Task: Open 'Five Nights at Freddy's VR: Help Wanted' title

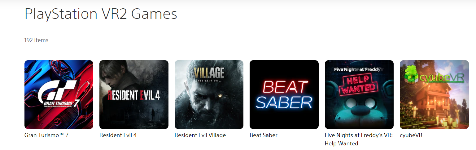Action: point(359,139)
